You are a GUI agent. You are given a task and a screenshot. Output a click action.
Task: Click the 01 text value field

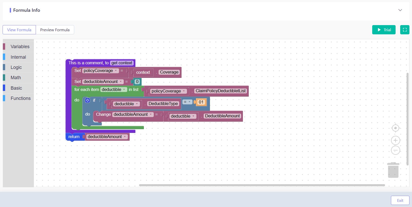(x=201, y=102)
